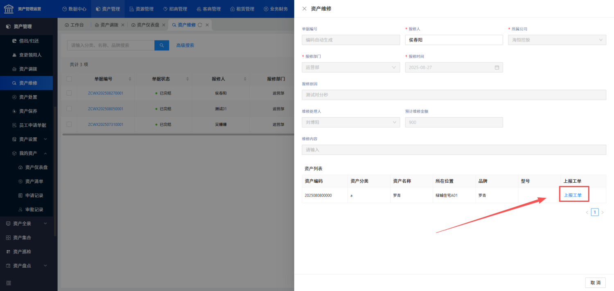This screenshot has height=291, width=614.
Task: Refresh the 资产维修 tab
Action: click(200, 25)
